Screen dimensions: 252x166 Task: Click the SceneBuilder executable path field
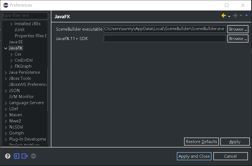(165, 29)
